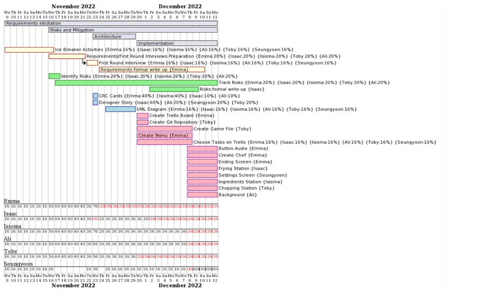The image size is (489, 292).
Task: Select the small blue CRC Cards bar
Action: (95, 96)
